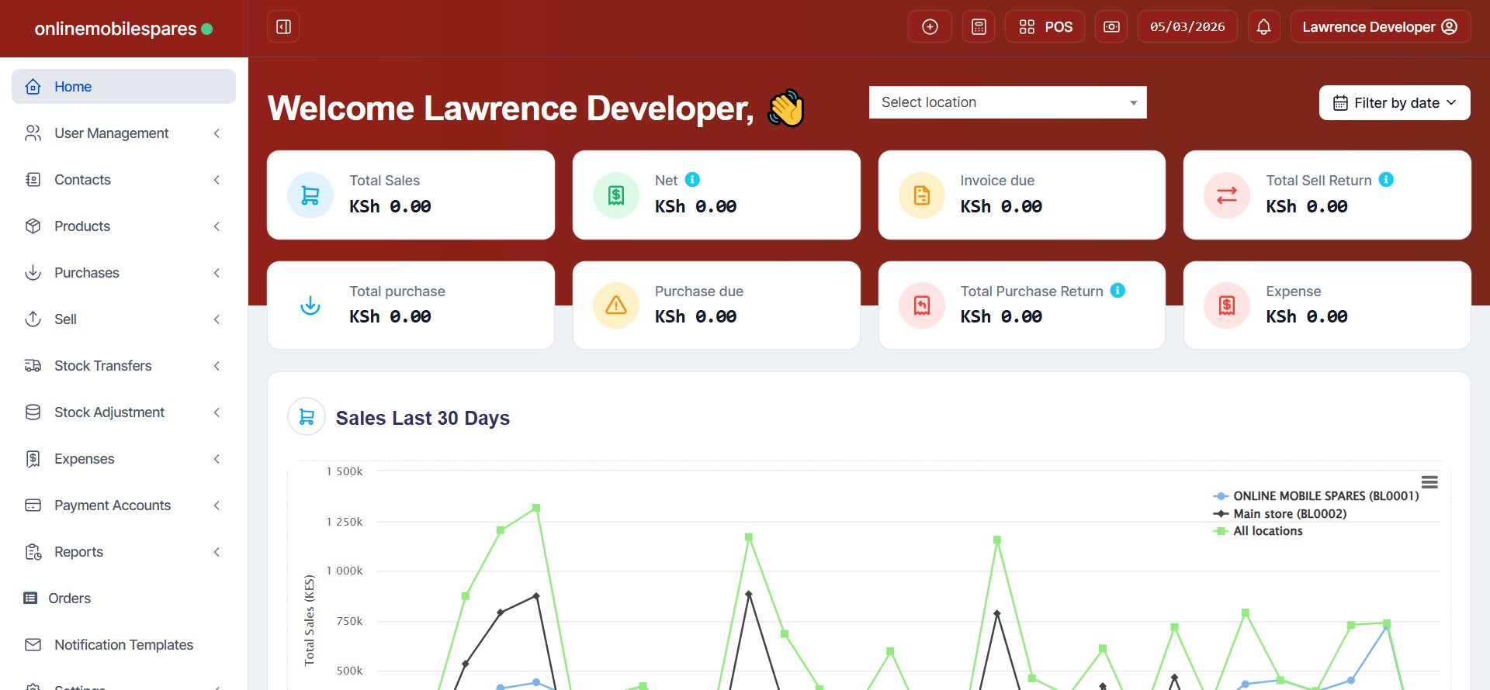Click the Payment Accounts card icon
Screen dimensions: 1490x690
[33, 505]
